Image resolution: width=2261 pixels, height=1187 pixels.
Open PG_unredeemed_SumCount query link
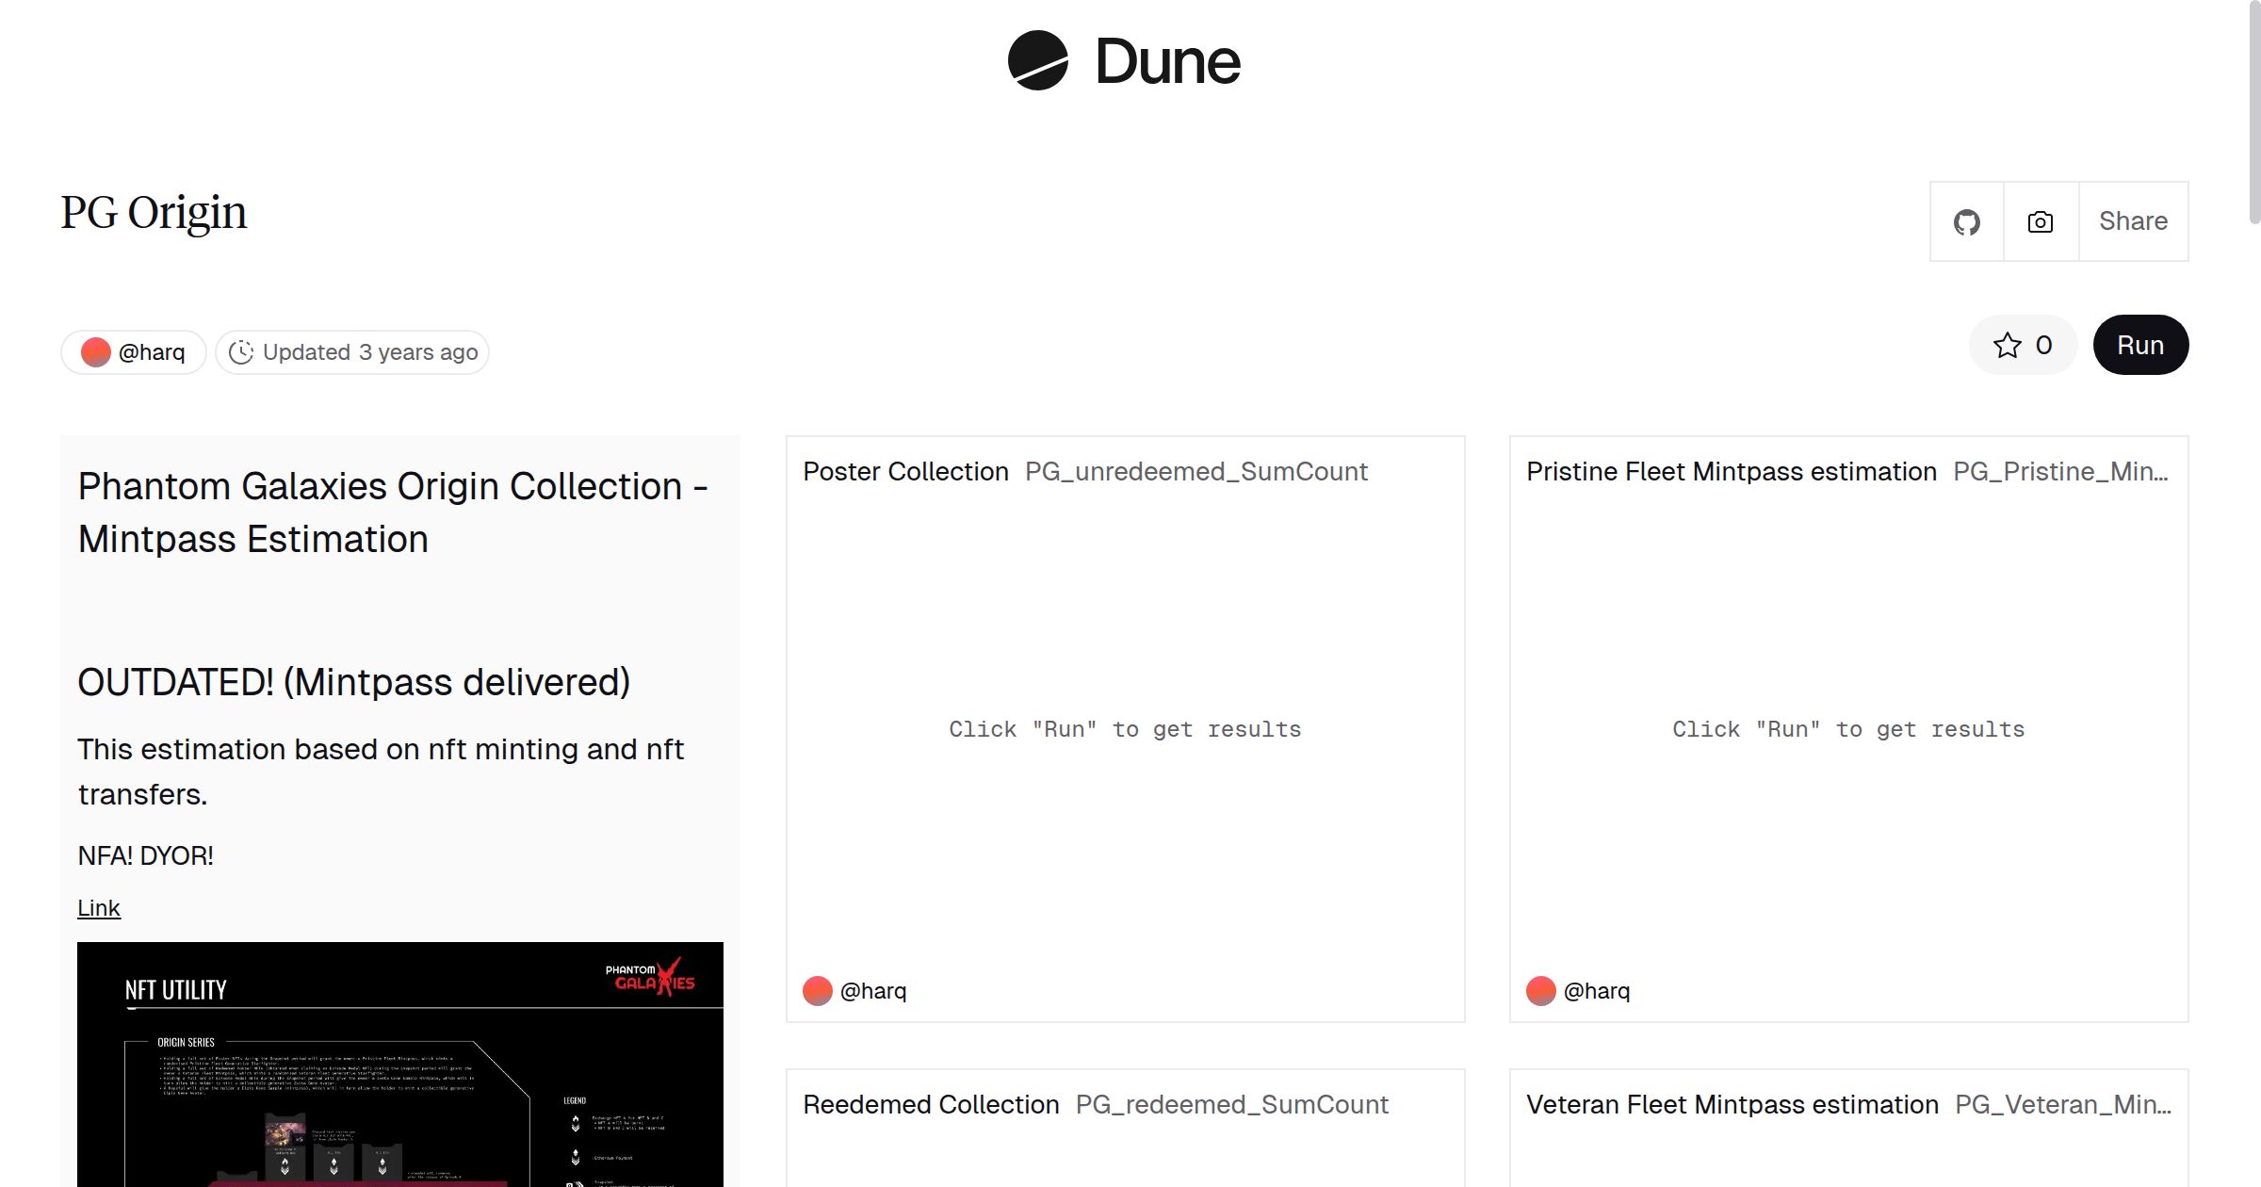pos(1196,472)
